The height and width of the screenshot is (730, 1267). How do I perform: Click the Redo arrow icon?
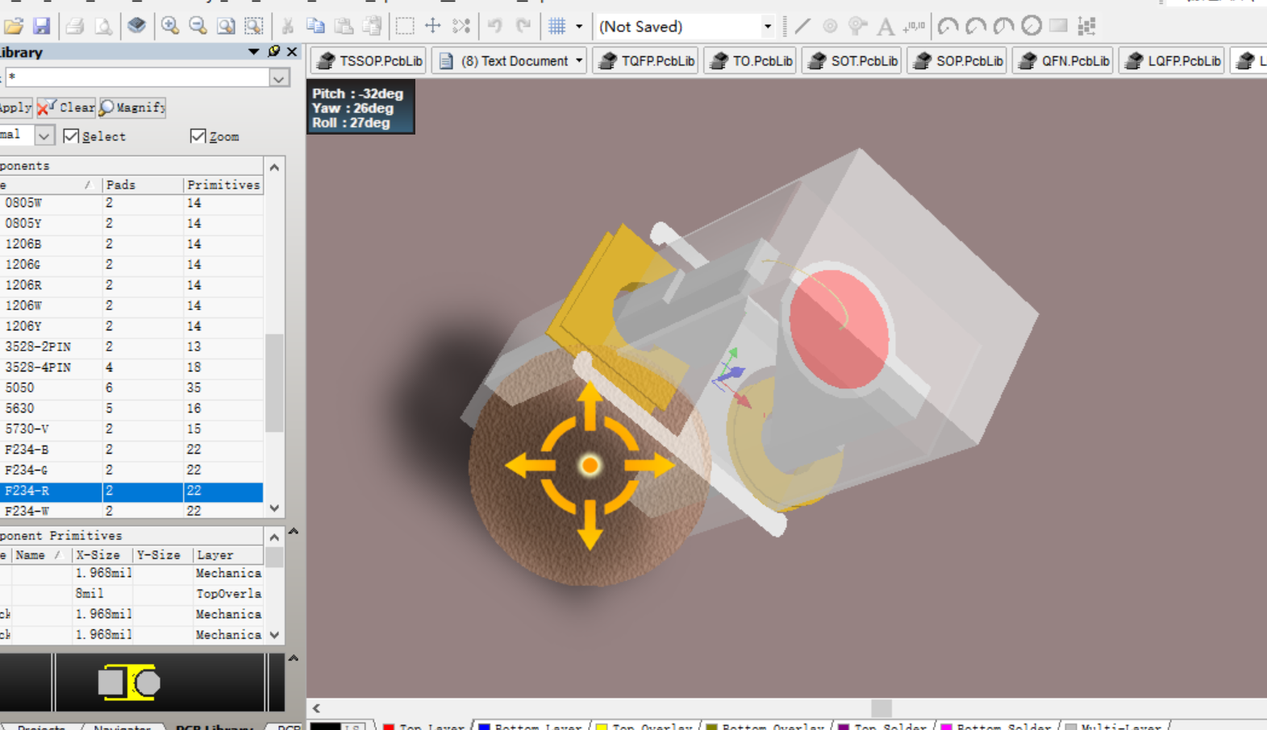[x=523, y=27]
